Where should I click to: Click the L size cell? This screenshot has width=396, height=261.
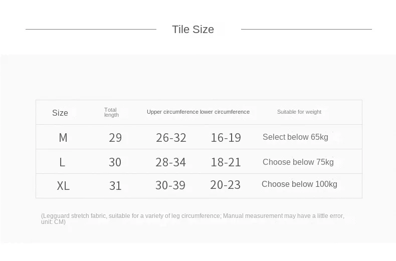click(62, 162)
